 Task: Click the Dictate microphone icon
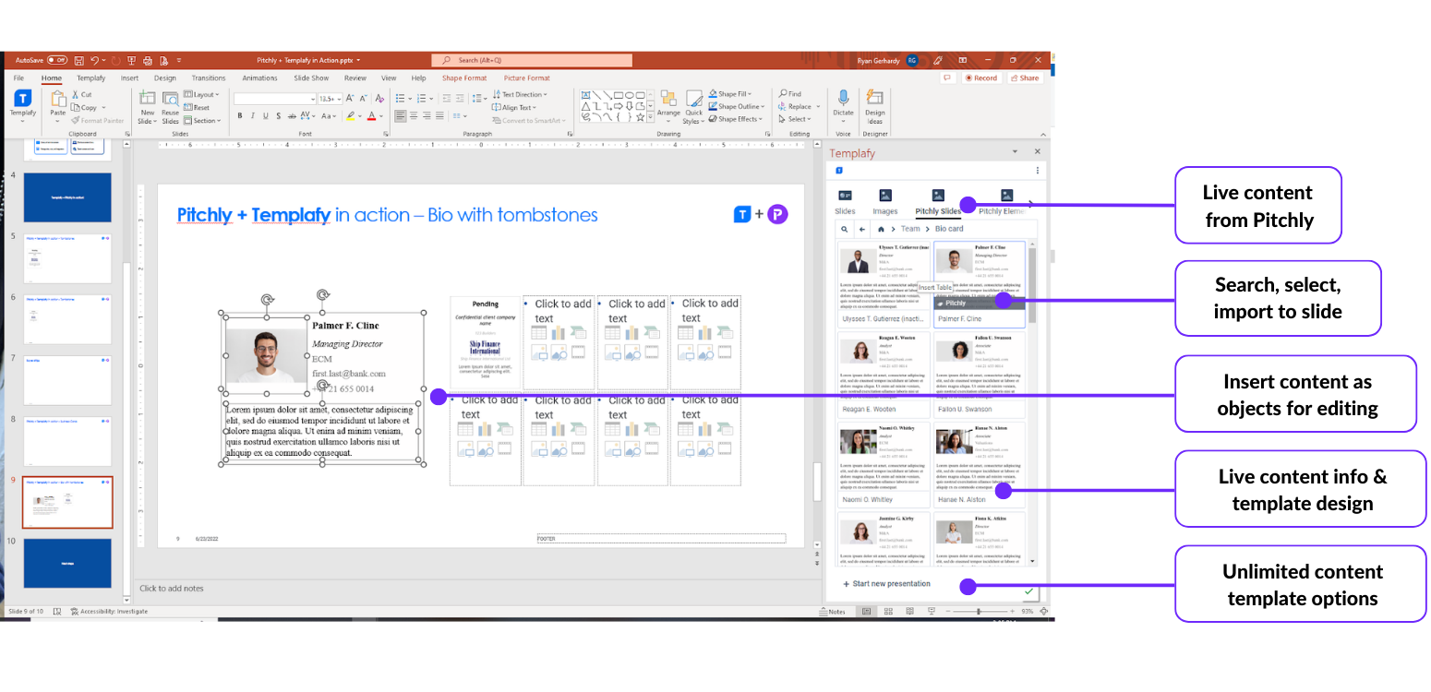tap(843, 98)
